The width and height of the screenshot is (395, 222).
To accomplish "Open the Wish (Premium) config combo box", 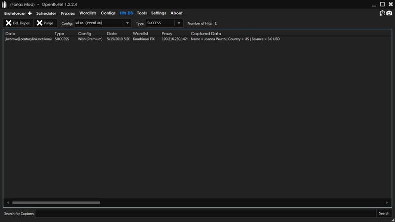I will pyautogui.click(x=103, y=23).
